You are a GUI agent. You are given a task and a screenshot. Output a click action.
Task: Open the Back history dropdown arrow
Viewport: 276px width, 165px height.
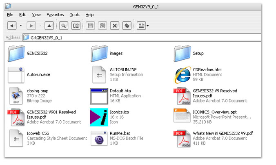pyautogui.click(x=21, y=26)
